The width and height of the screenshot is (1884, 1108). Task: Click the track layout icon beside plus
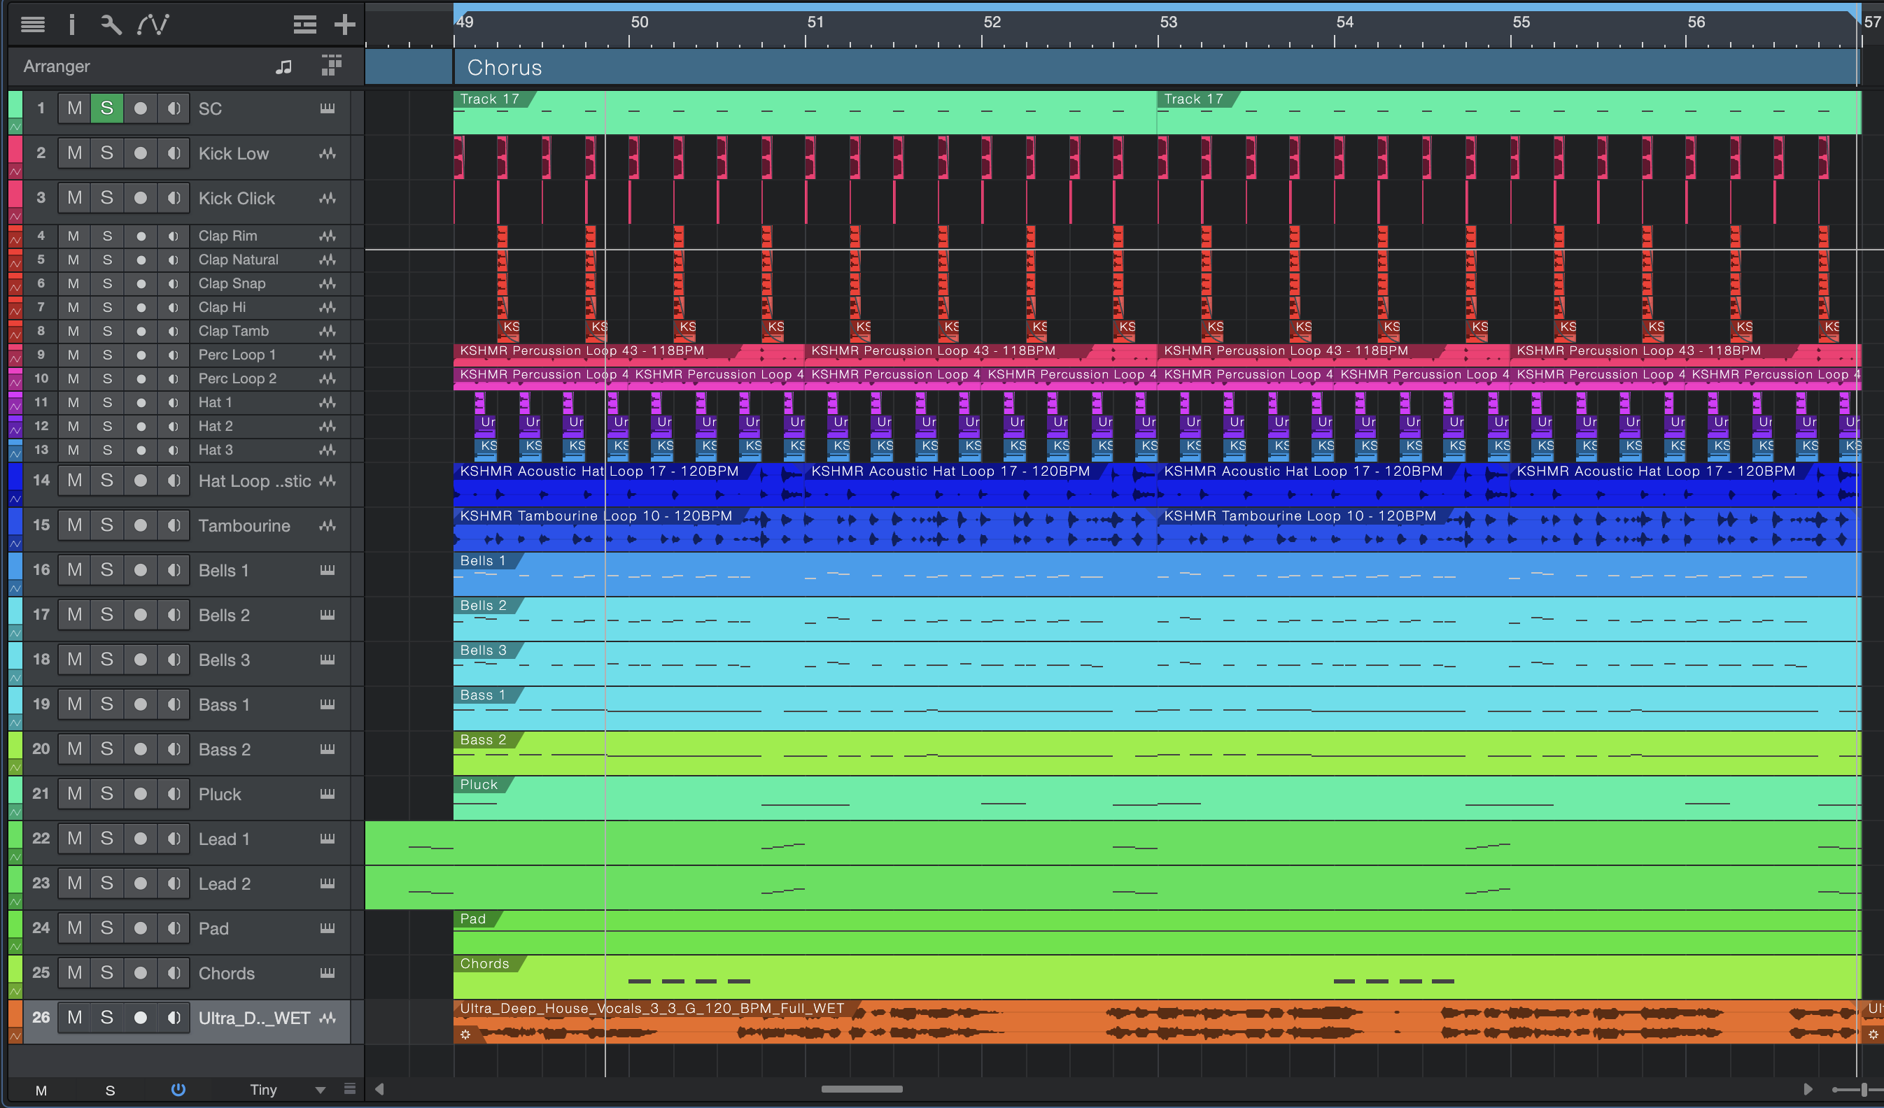pyautogui.click(x=304, y=24)
